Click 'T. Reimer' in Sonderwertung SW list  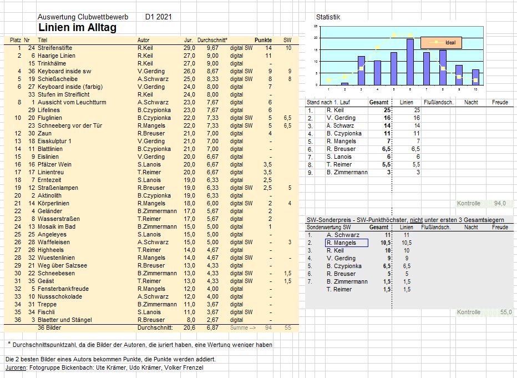(339, 289)
